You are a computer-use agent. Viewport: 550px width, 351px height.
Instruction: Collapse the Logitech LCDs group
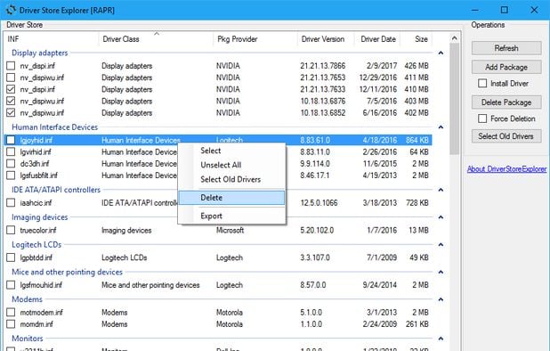[441, 245]
